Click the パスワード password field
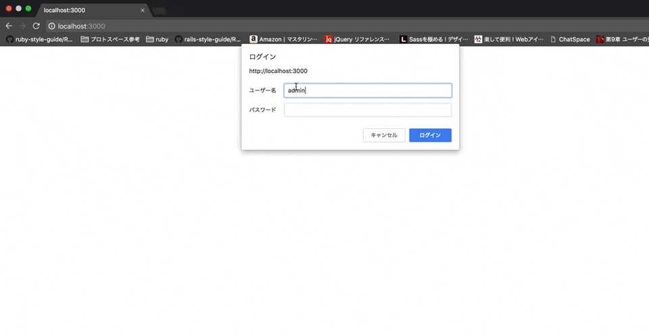The width and height of the screenshot is (649, 335). (368, 110)
